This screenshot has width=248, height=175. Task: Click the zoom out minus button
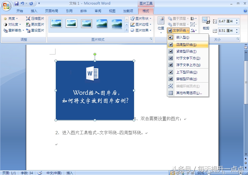point(209,173)
